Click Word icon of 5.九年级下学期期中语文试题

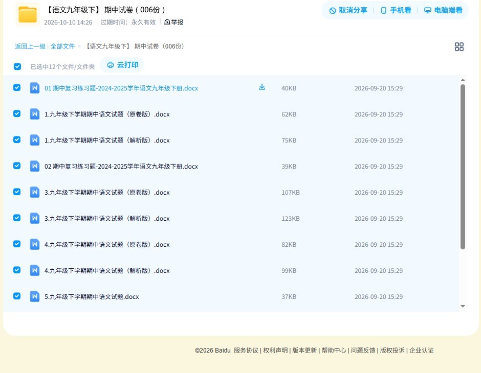35,296
